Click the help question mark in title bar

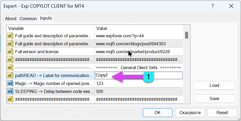212,6
